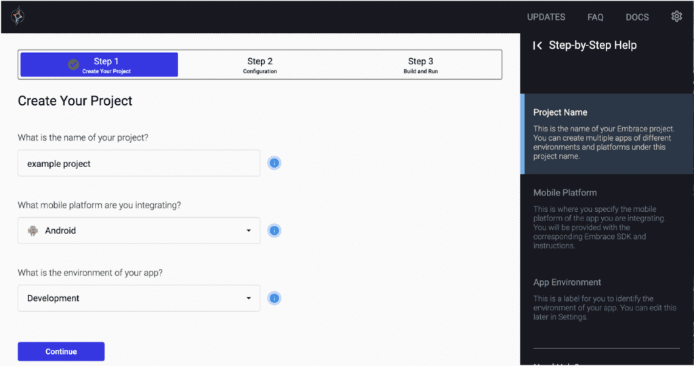Click the Continue button
Image resolution: width=694 pixels, height=366 pixels.
point(61,351)
